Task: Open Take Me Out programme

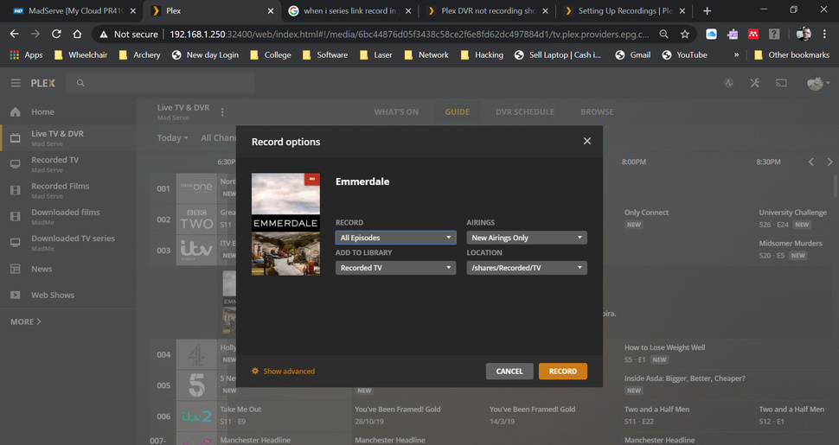Action: 240,410
